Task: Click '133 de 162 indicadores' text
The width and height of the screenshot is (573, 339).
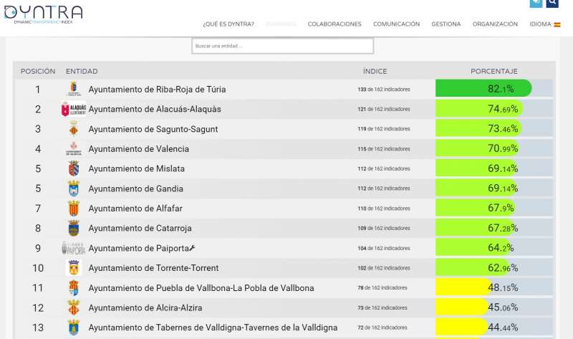Action: point(384,90)
